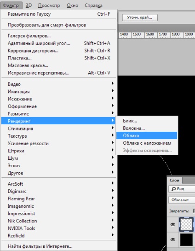
Task: Select the Волокна render filter
Action: (147, 128)
